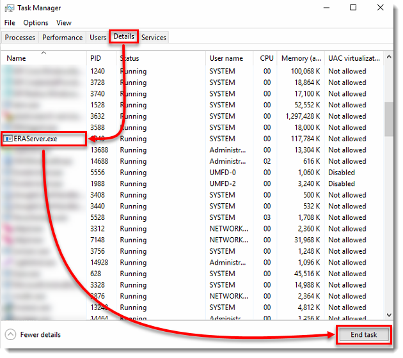Open the View menu
The height and width of the screenshot is (358, 403).
click(64, 22)
